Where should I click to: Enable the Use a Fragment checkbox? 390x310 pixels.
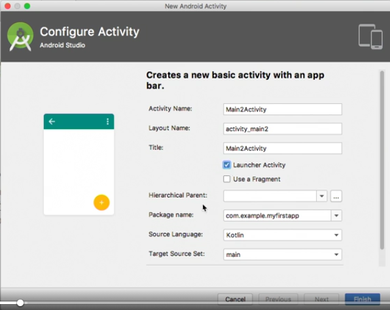click(226, 179)
